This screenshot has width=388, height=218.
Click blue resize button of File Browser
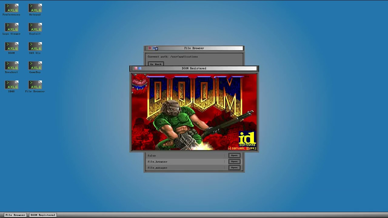pos(155,48)
